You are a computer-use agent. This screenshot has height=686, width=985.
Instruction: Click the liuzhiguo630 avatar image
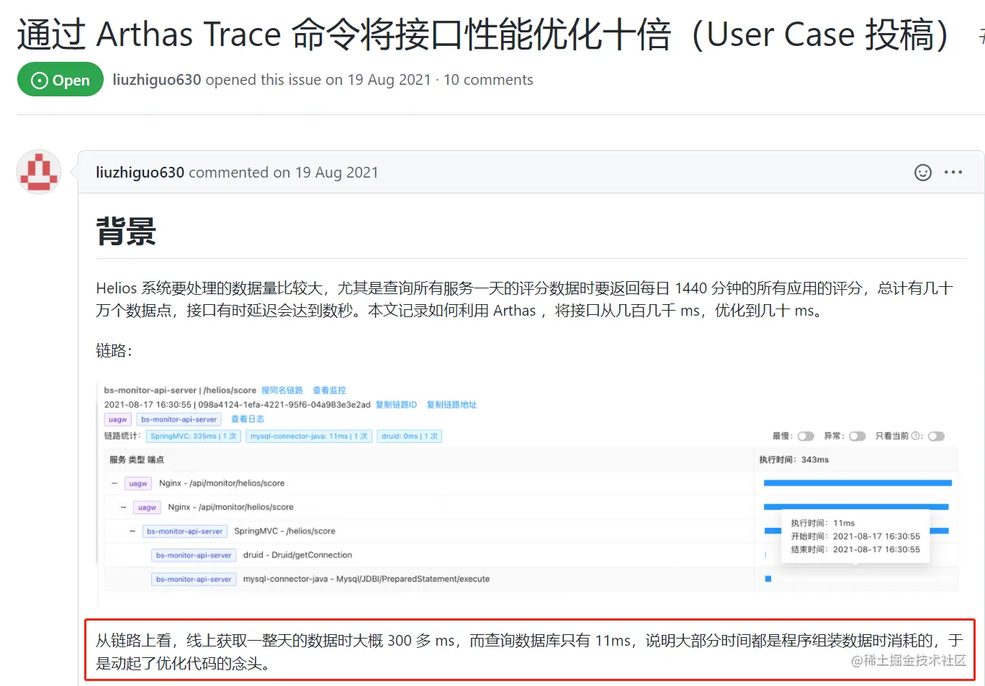[39, 172]
